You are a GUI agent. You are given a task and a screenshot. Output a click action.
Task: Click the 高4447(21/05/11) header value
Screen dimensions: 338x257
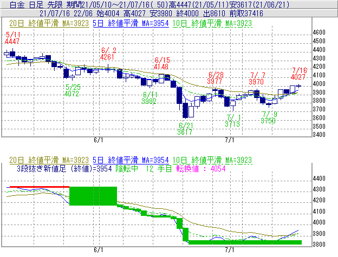(199, 5)
